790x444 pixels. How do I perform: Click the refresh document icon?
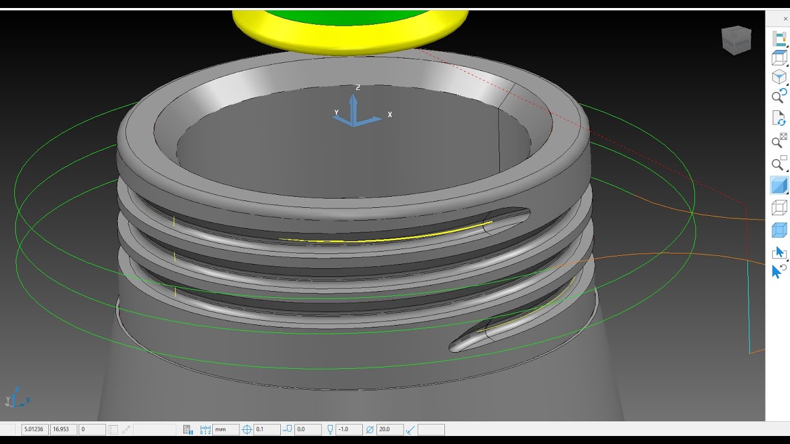tap(780, 118)
